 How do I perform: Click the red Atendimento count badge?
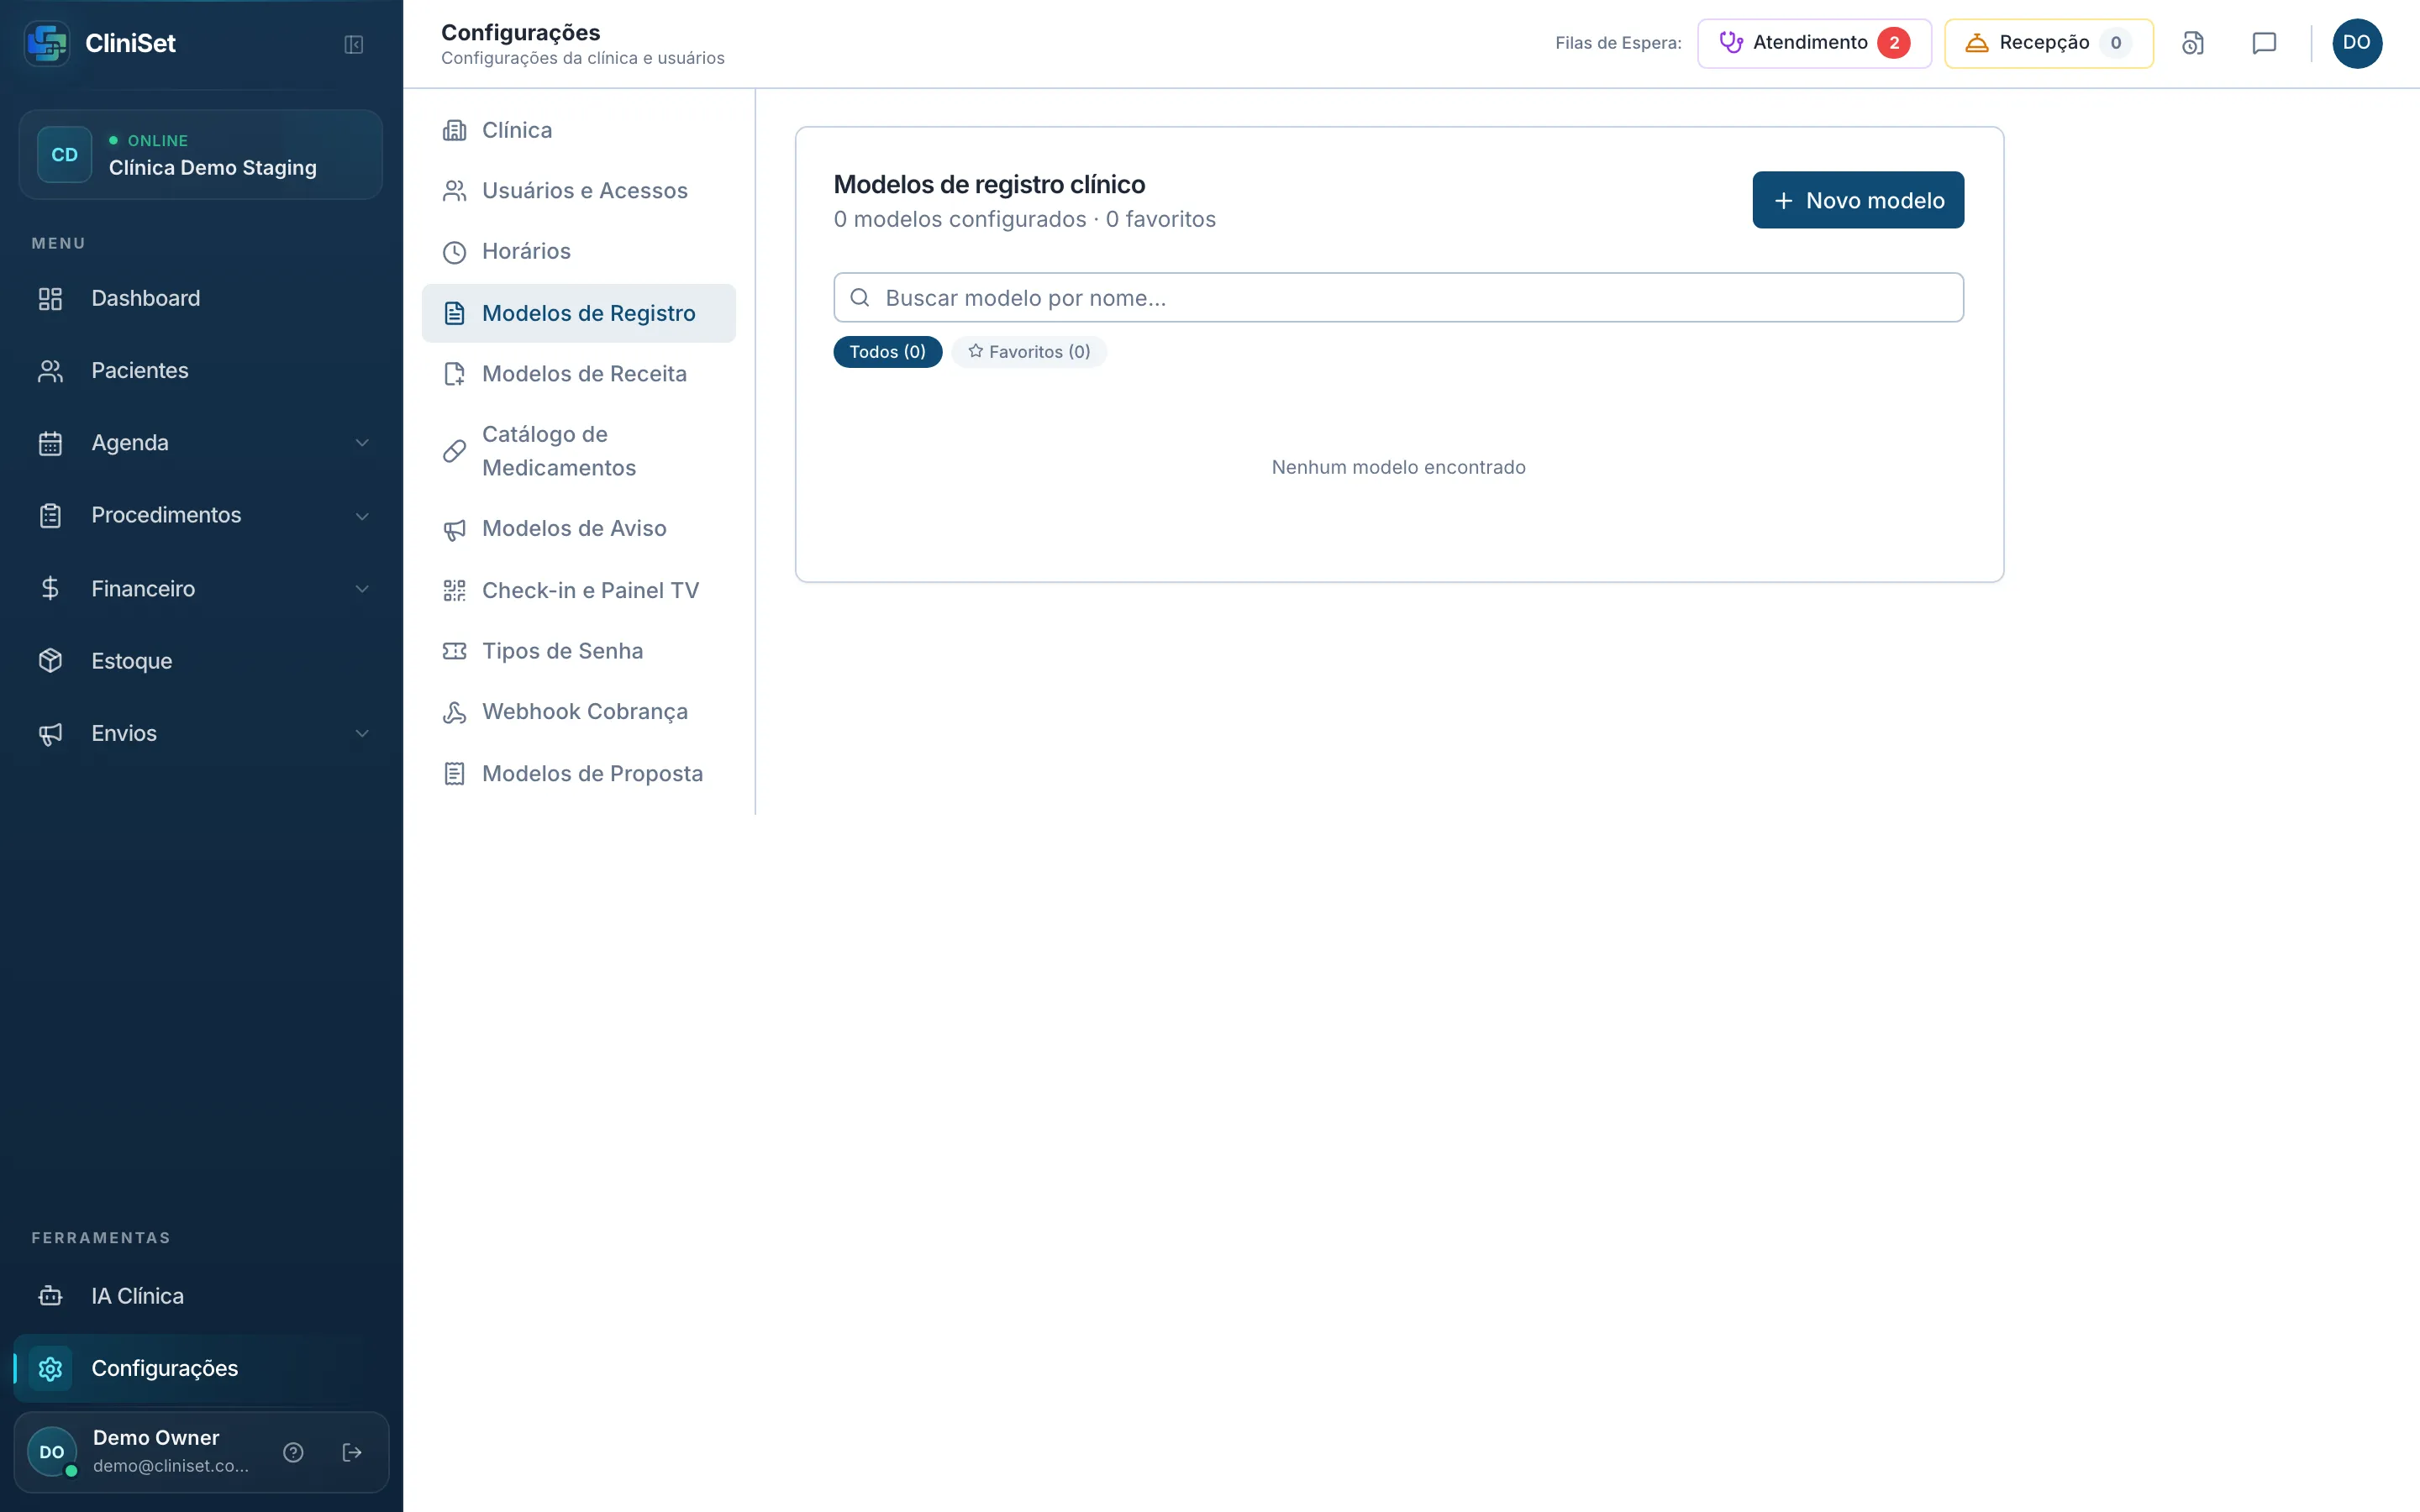pyautogui.click(x=1893, y=43)
